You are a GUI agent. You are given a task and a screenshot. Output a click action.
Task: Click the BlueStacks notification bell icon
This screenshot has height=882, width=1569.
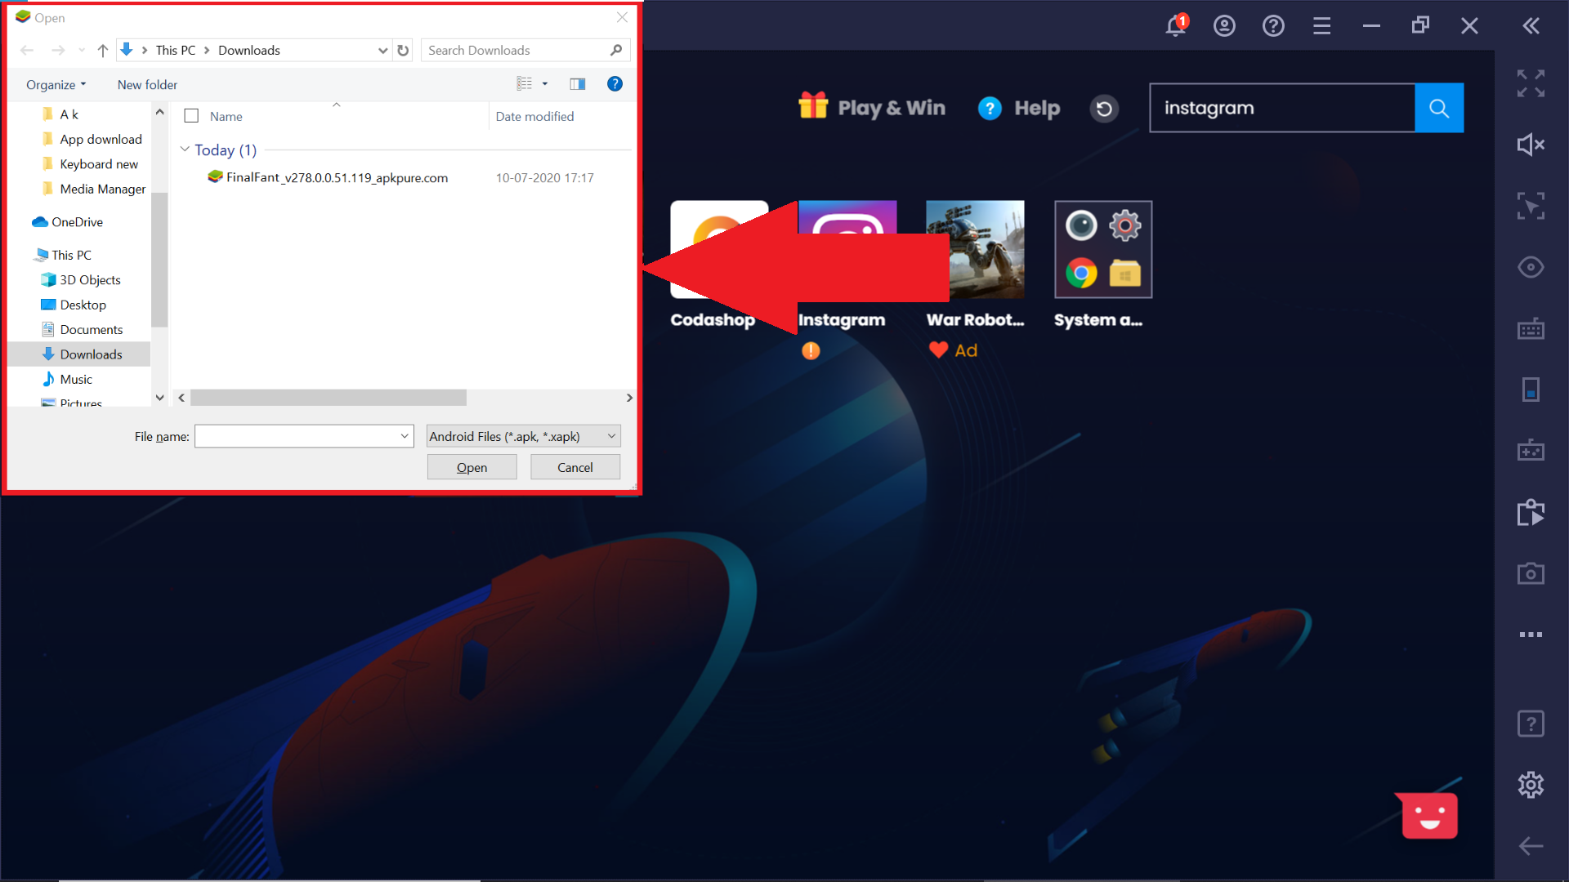[1176, 24]
